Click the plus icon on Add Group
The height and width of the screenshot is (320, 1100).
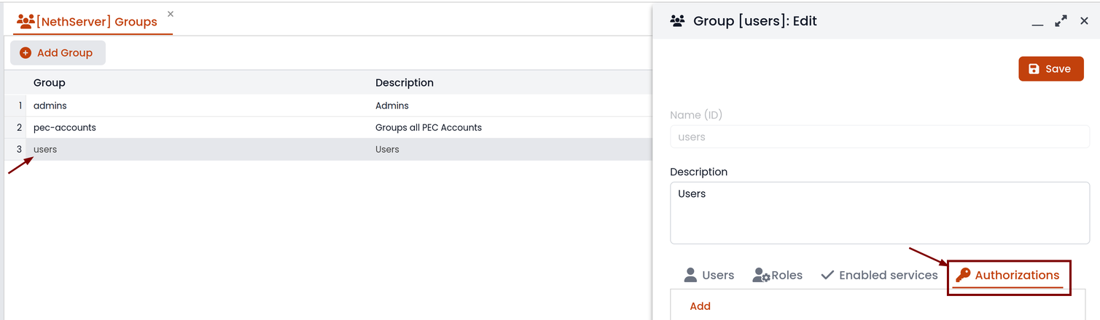26,52
